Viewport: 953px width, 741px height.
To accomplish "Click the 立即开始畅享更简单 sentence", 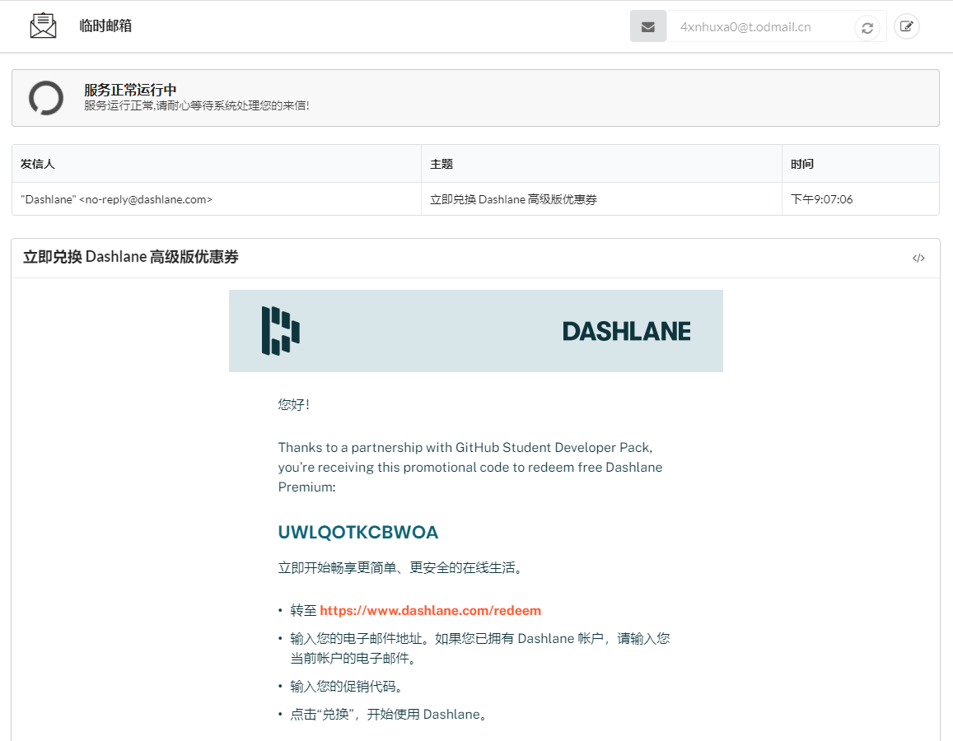I will pos(400,568).
